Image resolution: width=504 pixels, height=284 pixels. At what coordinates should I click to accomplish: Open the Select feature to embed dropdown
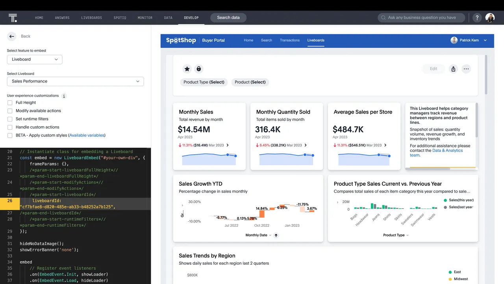[35, 60]
